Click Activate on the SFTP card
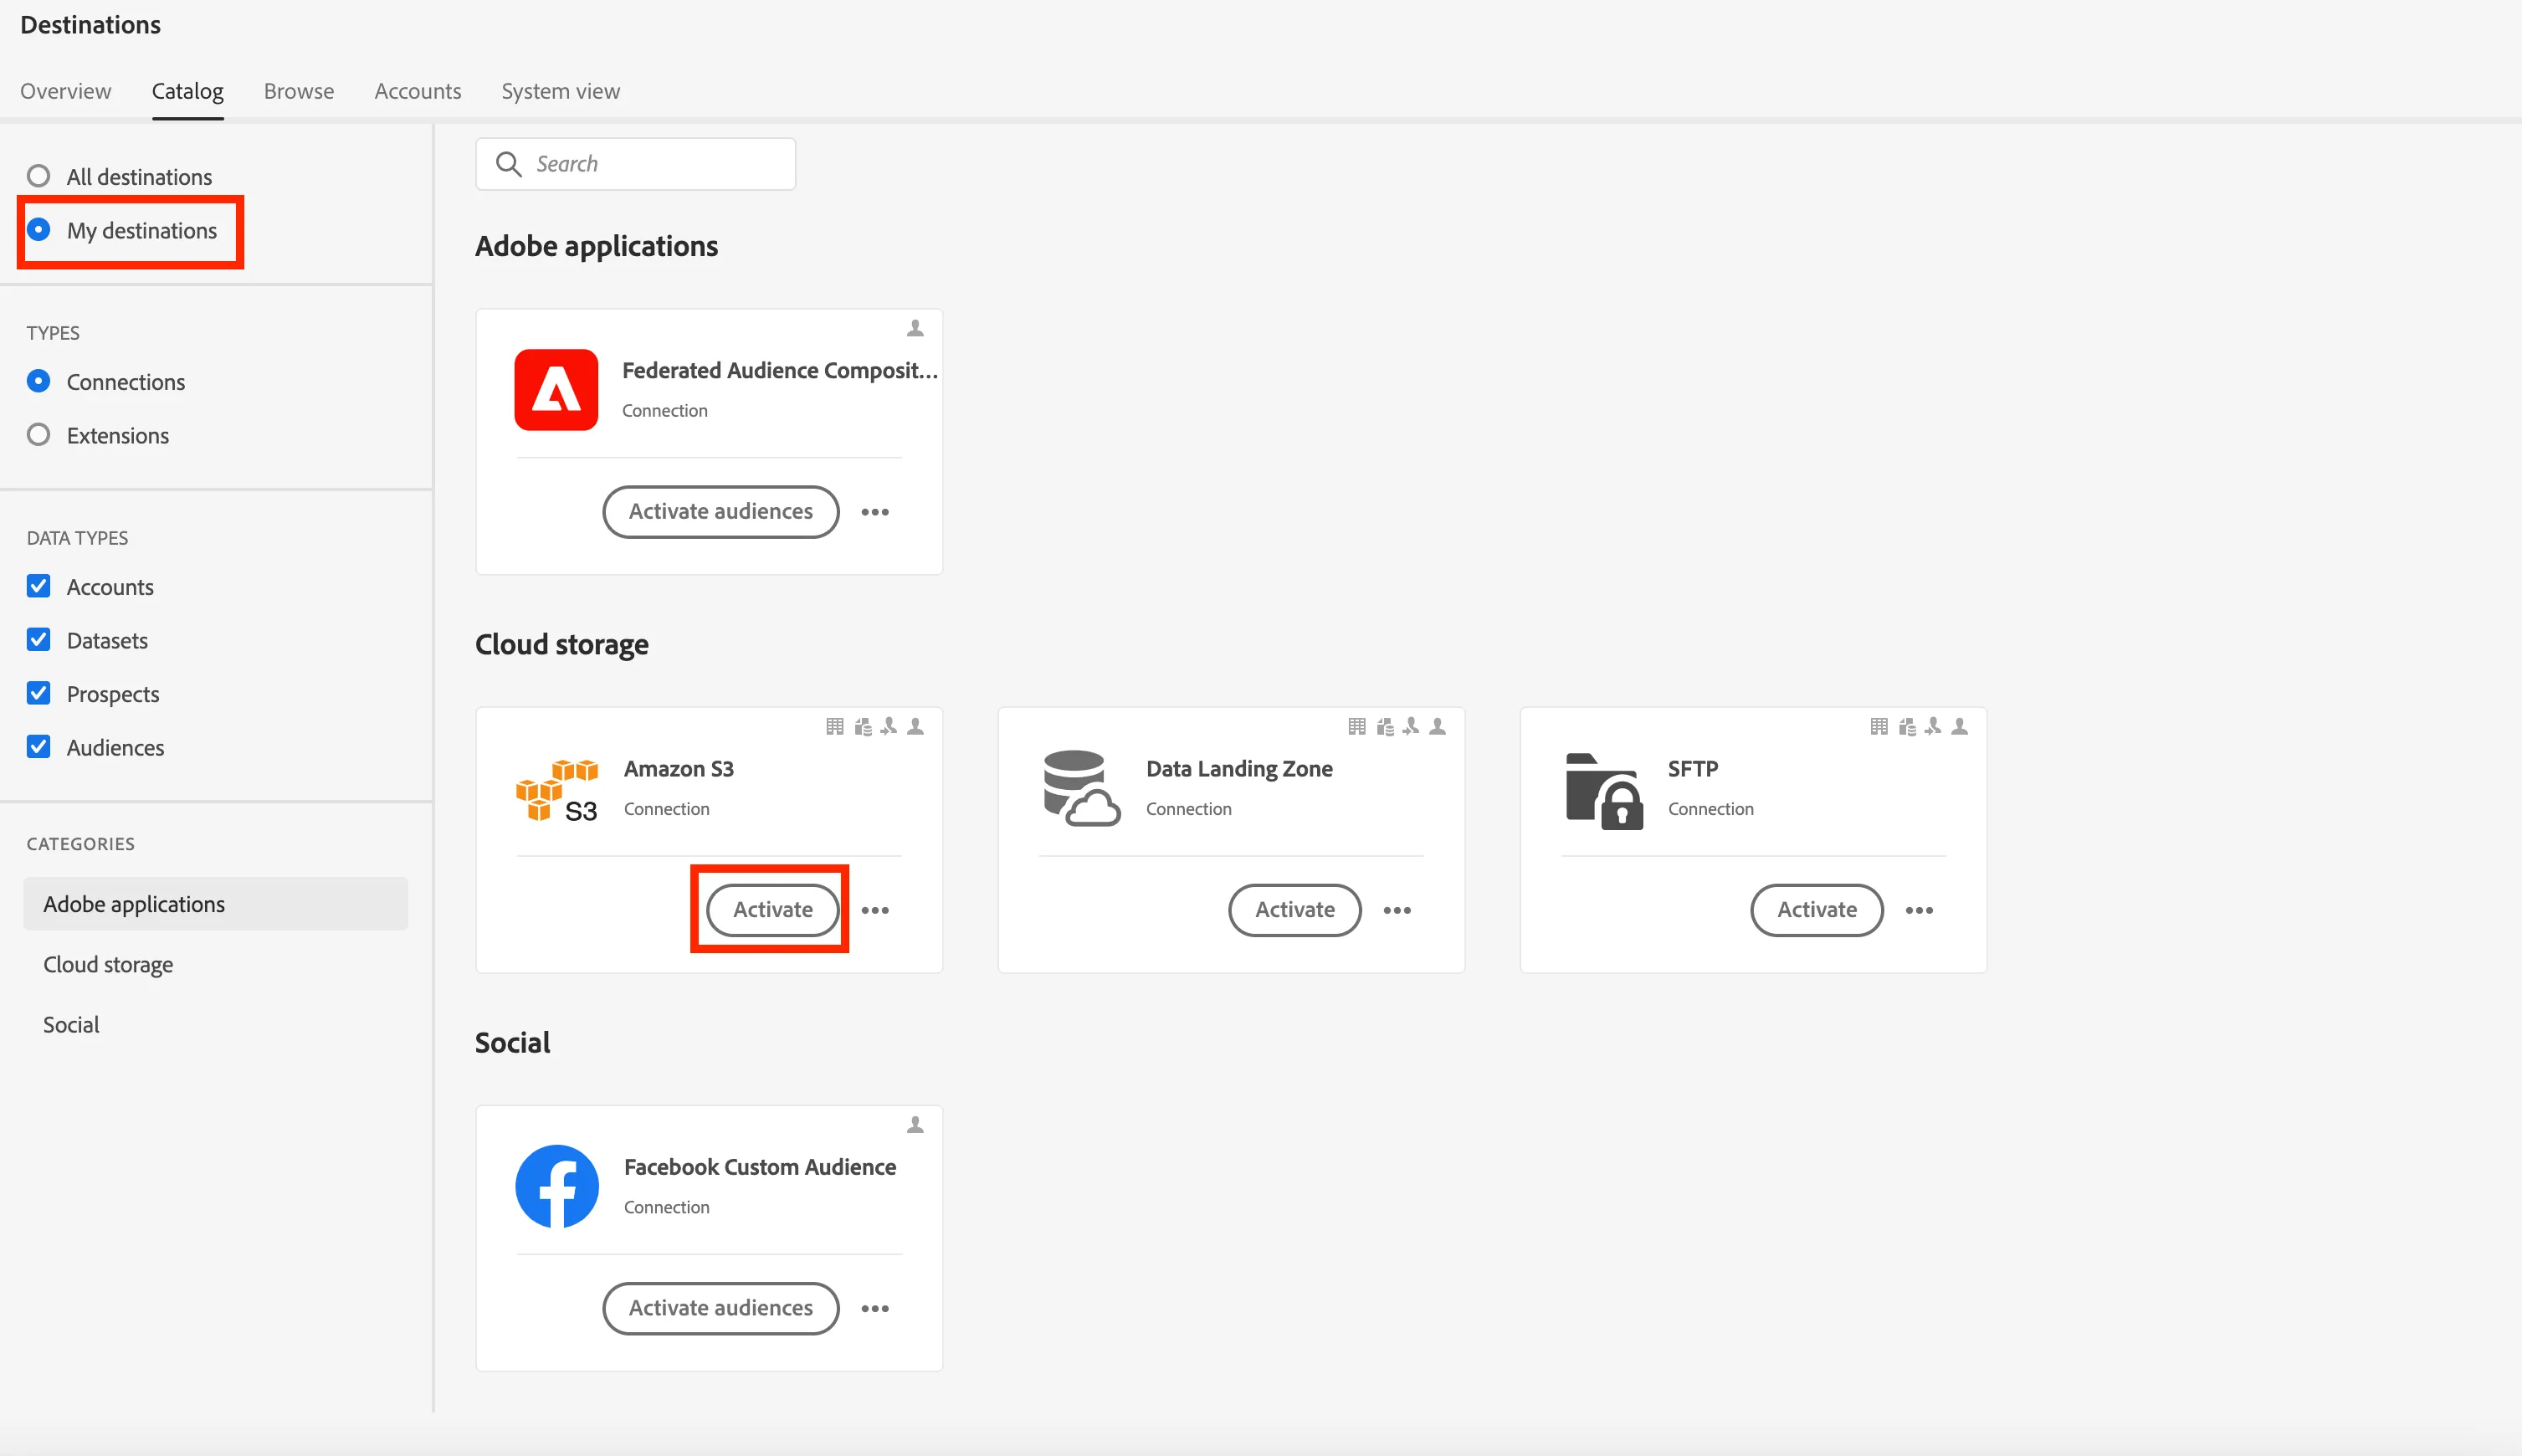The height and width of the screenshot is (1456, 2522). 1817,910
